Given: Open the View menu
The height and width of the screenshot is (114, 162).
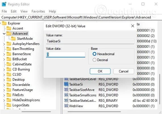Looking at the screenshot, I should click(x=24, y=11).
